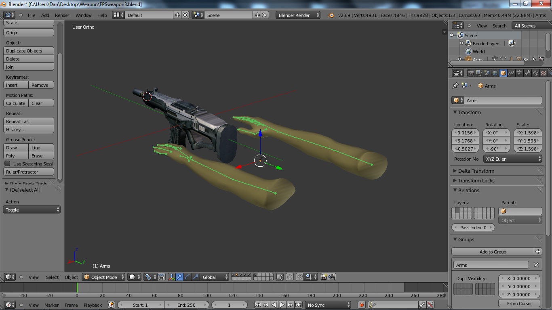Open the Object Constraints tab (chain icon)
The height and width of the screenshot is (310, 552).
[x=511, y=73]
